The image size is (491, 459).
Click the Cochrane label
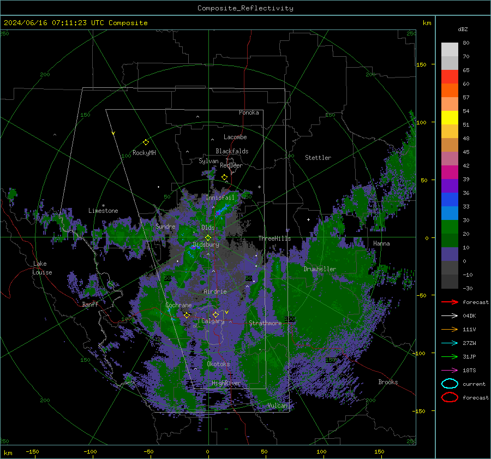tap(178, 305)
